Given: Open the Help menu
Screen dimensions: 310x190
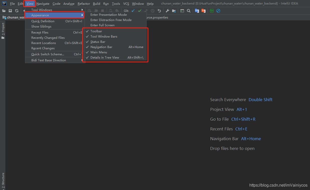Looking at the screenshot, I should [x=150, y=4].
